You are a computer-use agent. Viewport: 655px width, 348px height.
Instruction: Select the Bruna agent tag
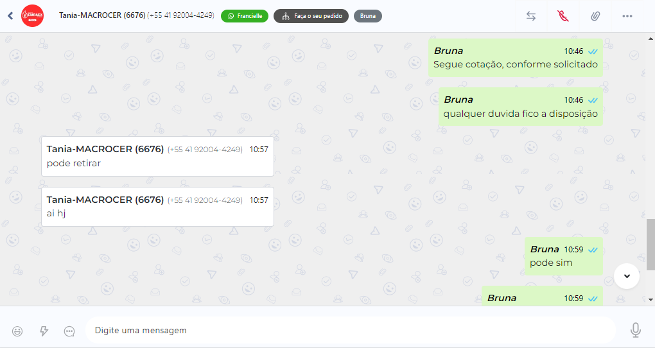click(367, 16)
